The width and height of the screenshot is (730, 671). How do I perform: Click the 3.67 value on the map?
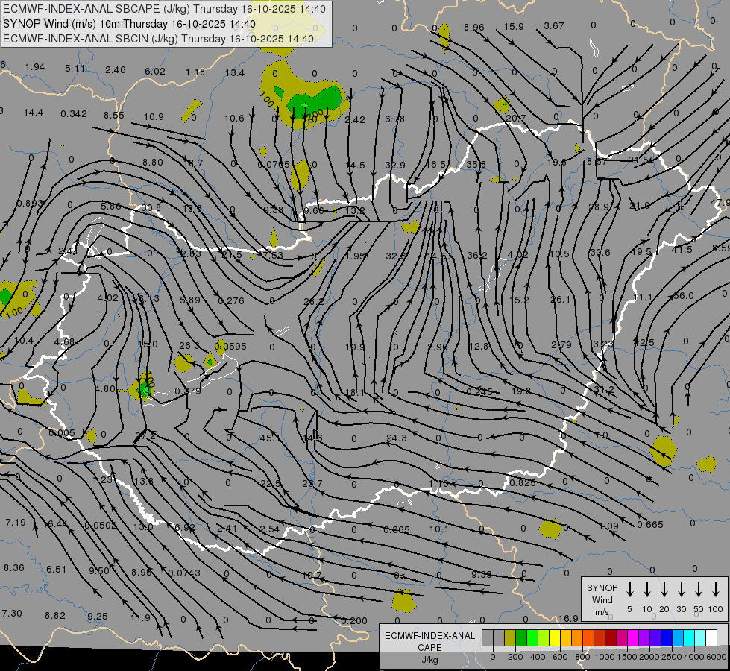point(554,25)
